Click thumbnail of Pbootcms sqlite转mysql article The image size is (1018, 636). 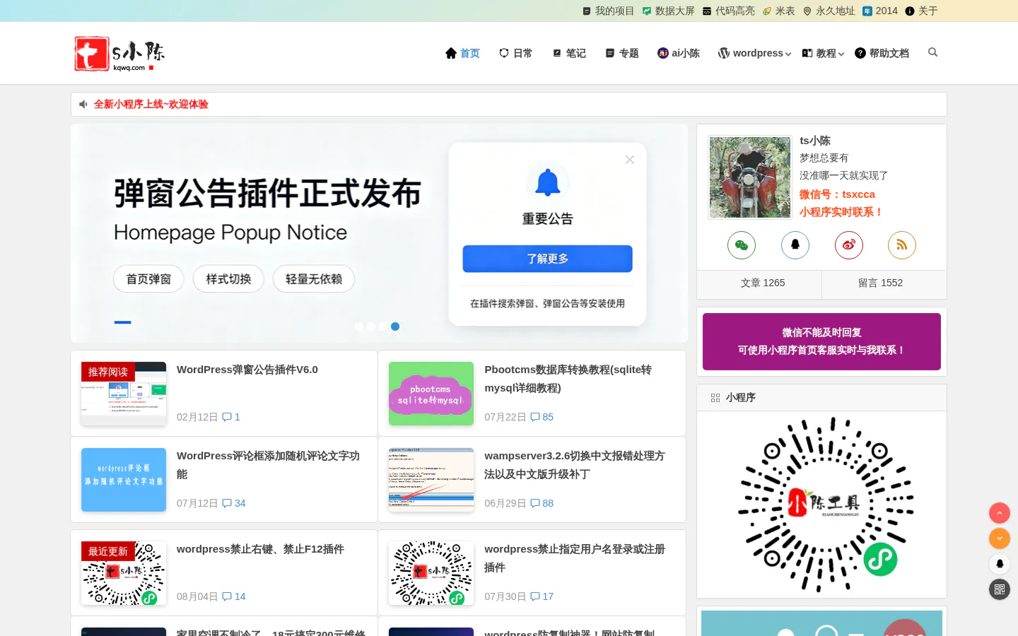point(431,394)
